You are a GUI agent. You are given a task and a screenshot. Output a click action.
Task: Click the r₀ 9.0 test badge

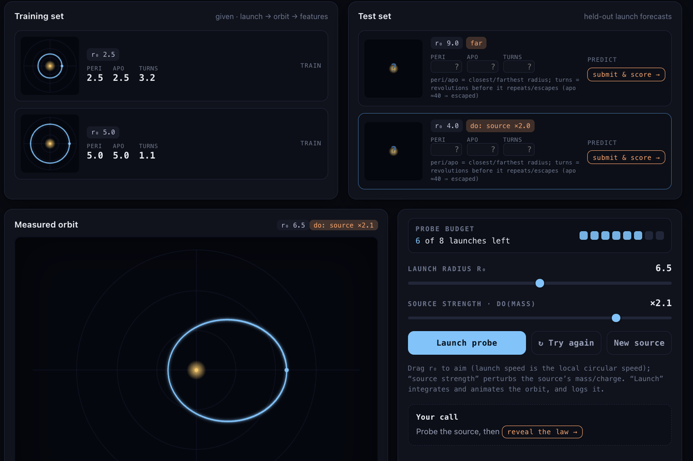(x=447, y=43)
